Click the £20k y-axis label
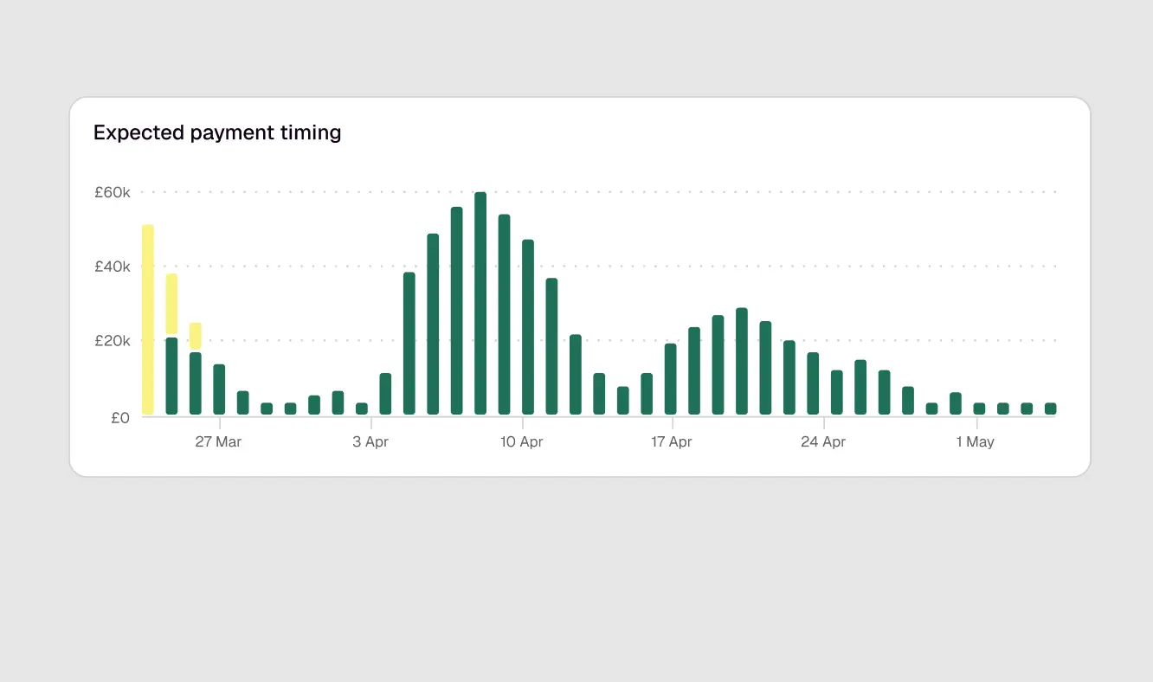The image size is (1153, 682). click(113, 341)
